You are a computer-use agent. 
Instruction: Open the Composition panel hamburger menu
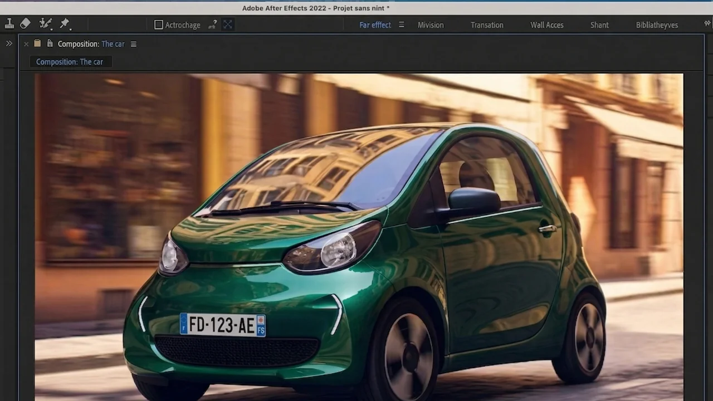pos(133,44)
